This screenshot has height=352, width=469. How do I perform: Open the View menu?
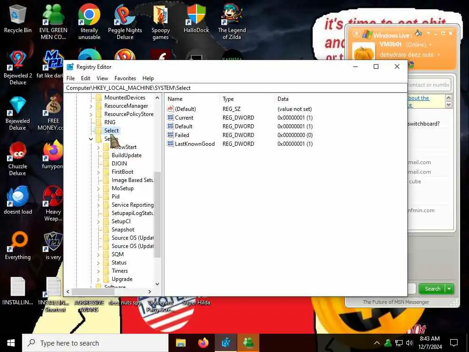click(102, 78)
